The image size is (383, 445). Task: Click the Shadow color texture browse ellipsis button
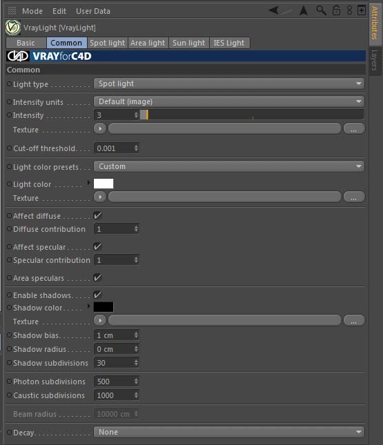(x=354, y=320)
